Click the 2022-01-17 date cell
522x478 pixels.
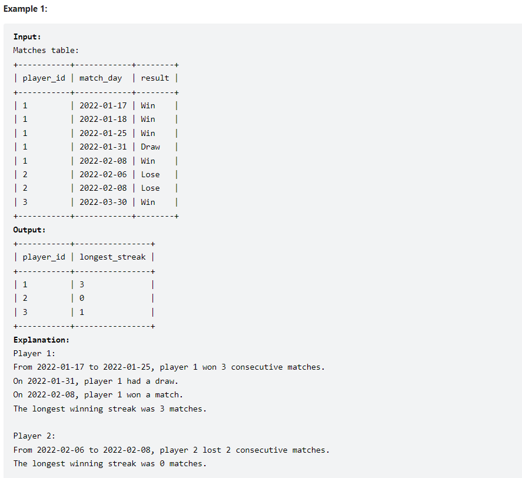click(x=103, y=105)
